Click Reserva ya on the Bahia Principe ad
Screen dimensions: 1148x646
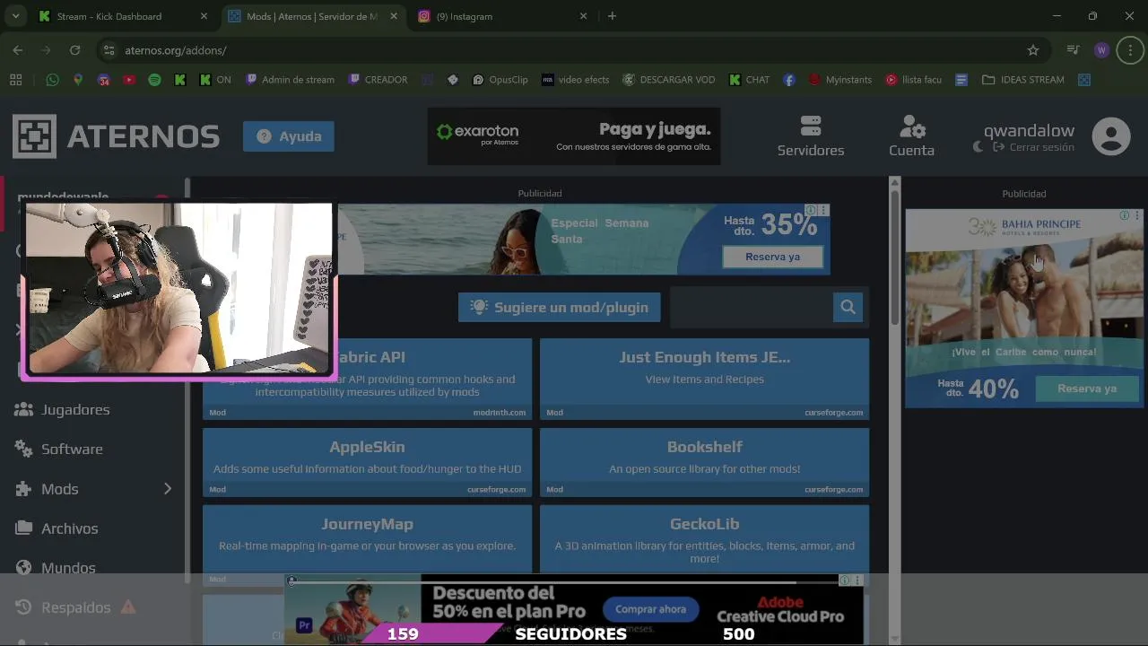coord(1087,388)
